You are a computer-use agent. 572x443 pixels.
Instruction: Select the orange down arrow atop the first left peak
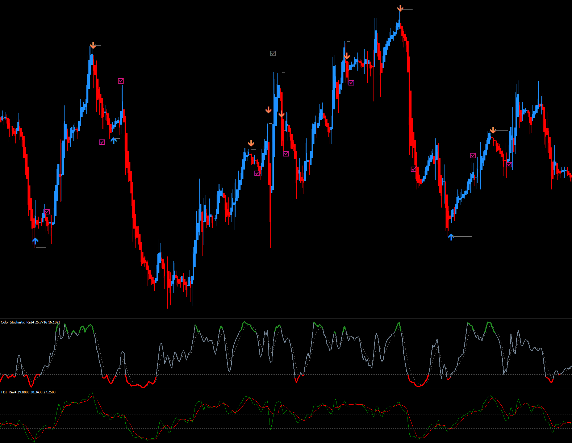[93, 45]
